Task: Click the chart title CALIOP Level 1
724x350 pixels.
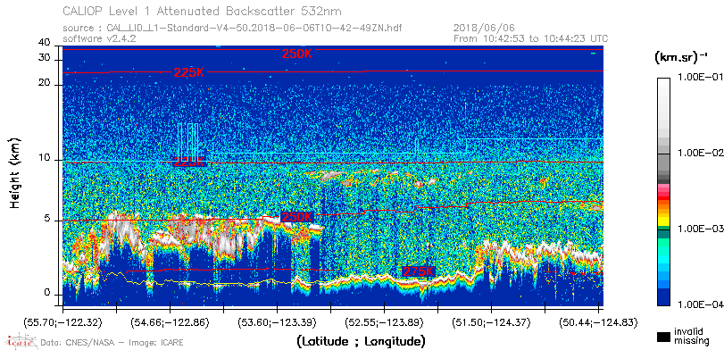Action: [203, 11]
